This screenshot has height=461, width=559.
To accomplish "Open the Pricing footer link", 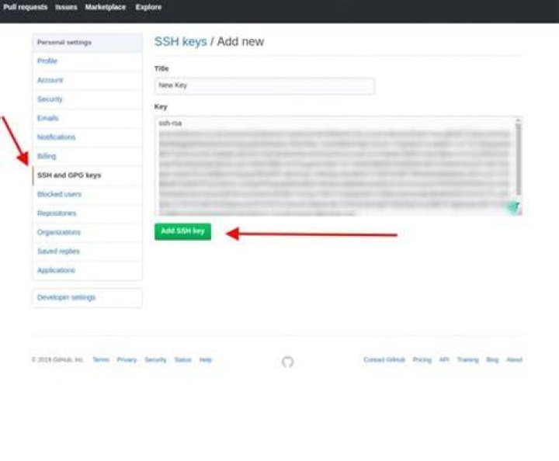I will [x=422, y=360].
